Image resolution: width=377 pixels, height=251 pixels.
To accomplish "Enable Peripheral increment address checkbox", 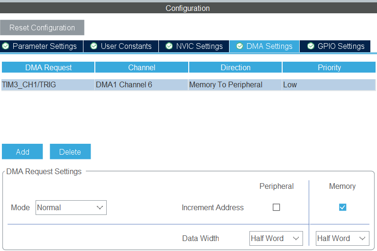I will click(x=276, y=207).
